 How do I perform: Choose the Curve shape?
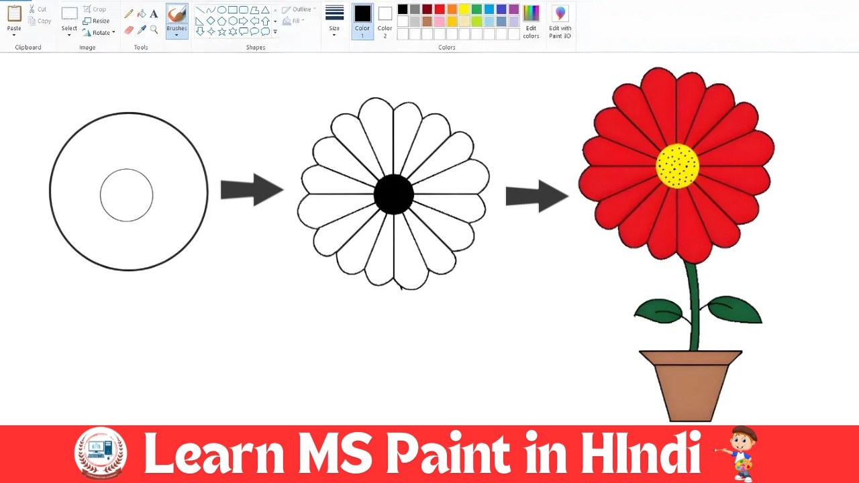coord(211,10)
